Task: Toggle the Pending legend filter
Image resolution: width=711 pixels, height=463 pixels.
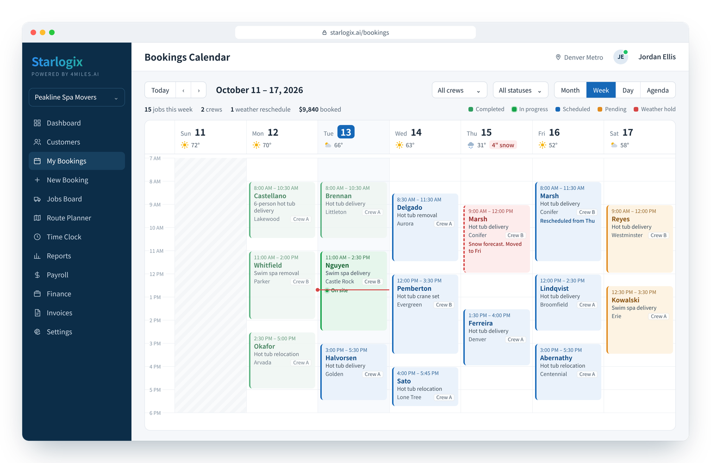Action: pos(612,109)
